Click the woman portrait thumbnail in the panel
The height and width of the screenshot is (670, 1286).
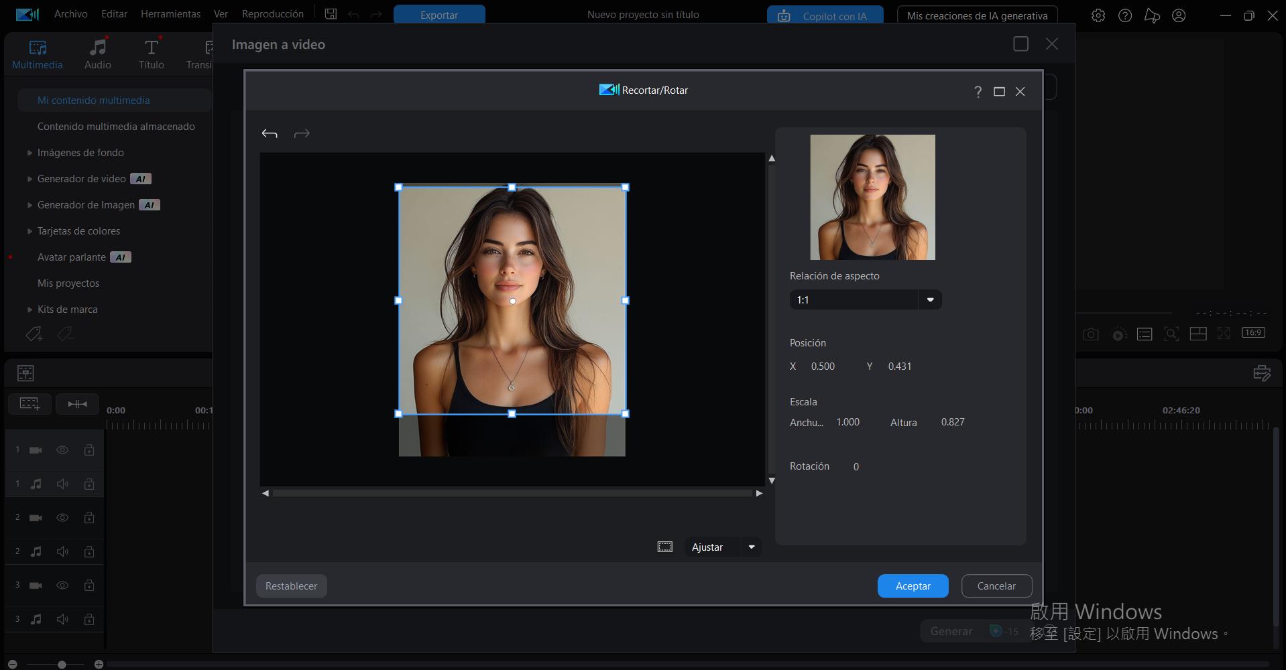pos(872,196)
